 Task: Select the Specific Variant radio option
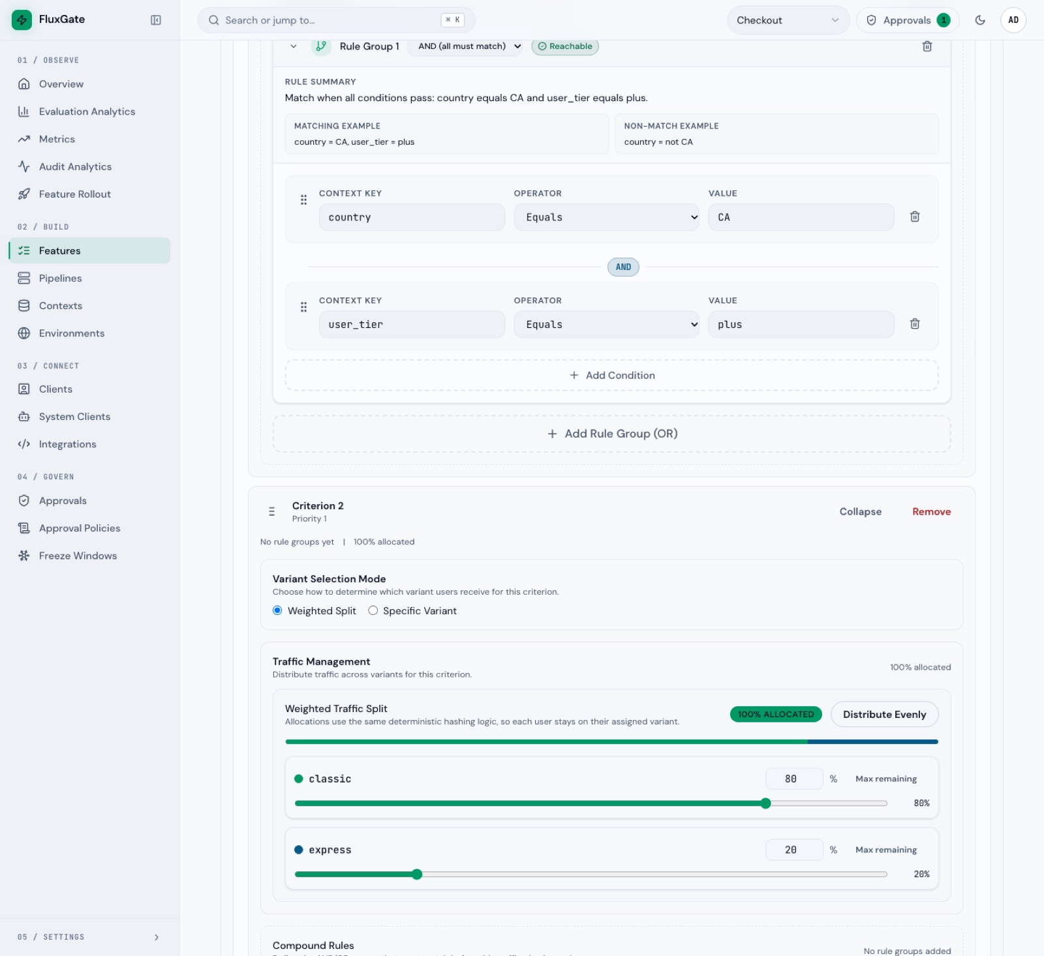(x=373, y=610)
